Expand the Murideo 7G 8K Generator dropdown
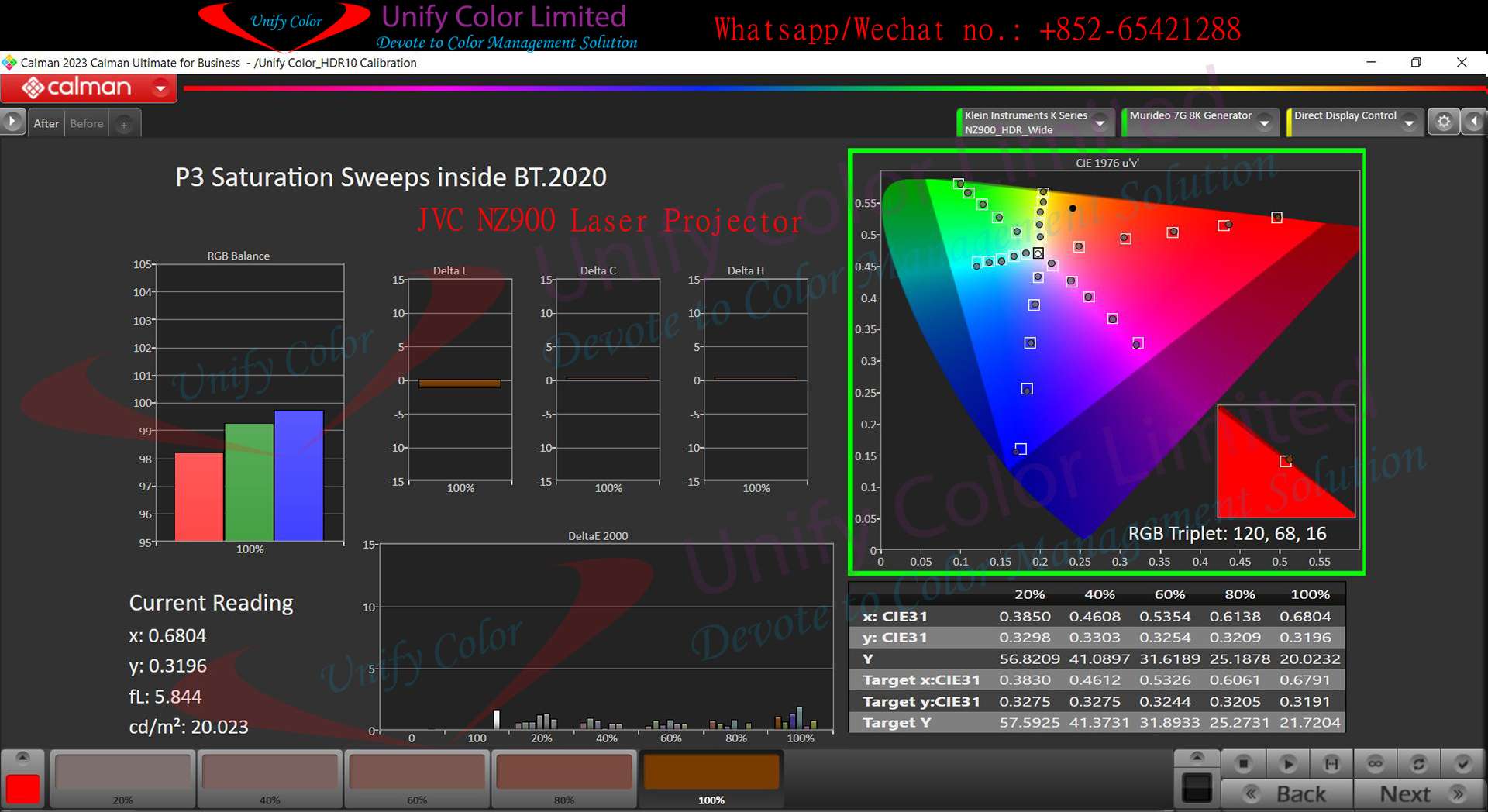Viewport: 1488px width, 812px height. tap(1264, 122)
